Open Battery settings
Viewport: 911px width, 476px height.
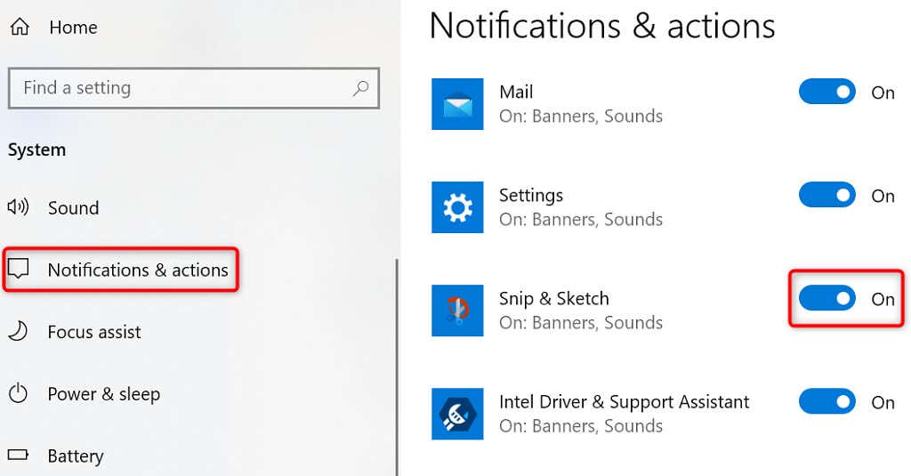[x=76, y=456]
